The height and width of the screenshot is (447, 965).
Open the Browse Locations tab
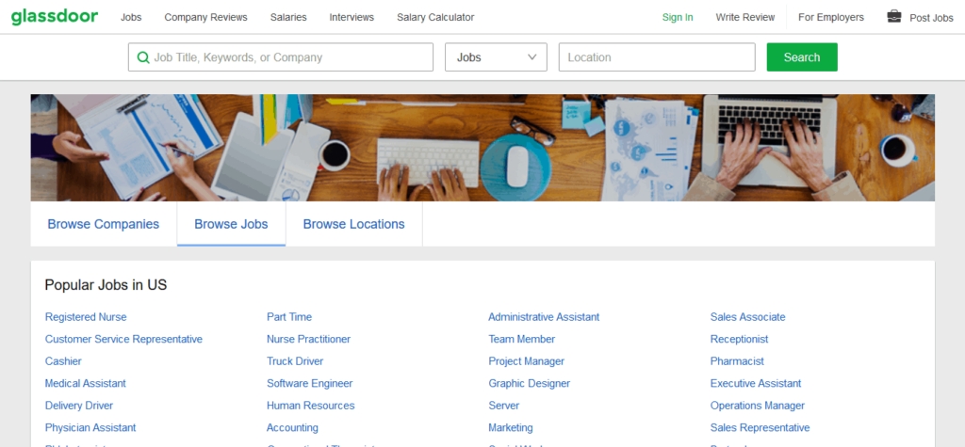point(353,224)
